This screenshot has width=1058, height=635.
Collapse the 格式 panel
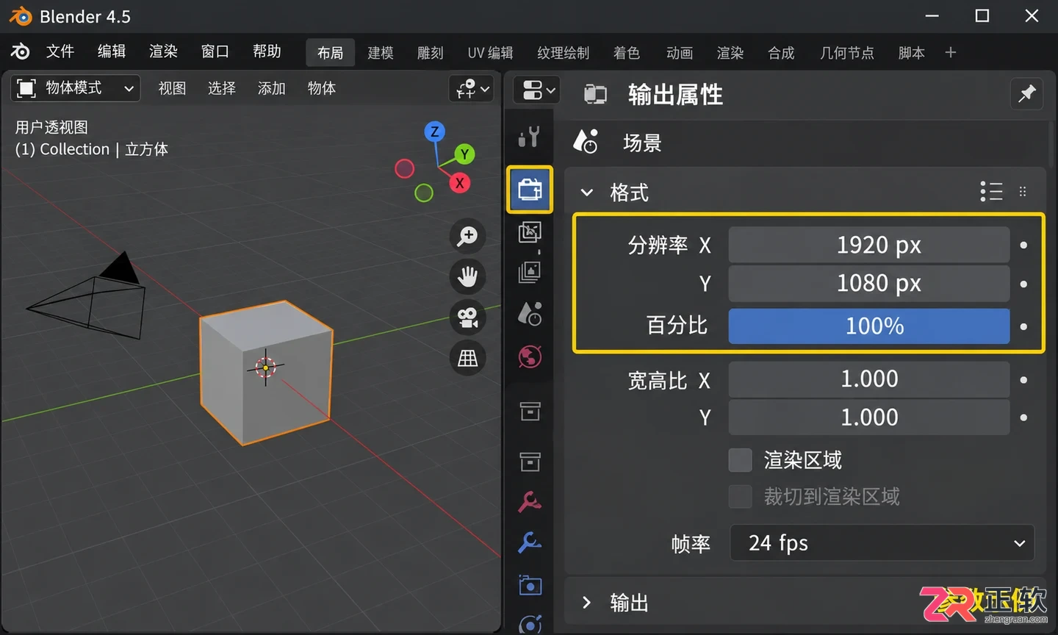[586, 193]
